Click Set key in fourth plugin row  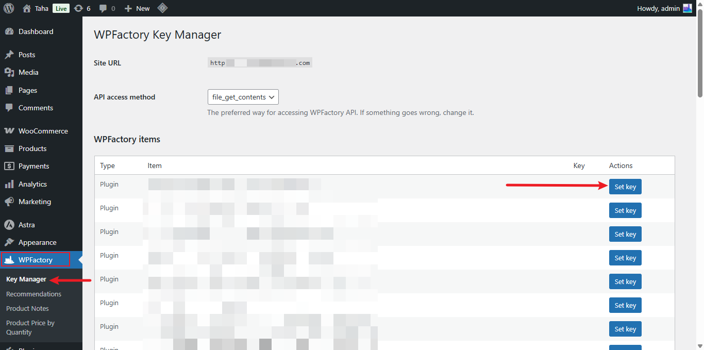625,258
